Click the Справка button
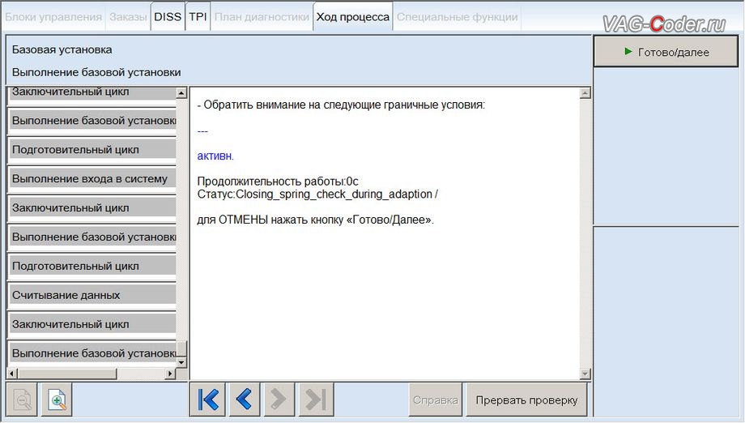 [435, 400]
